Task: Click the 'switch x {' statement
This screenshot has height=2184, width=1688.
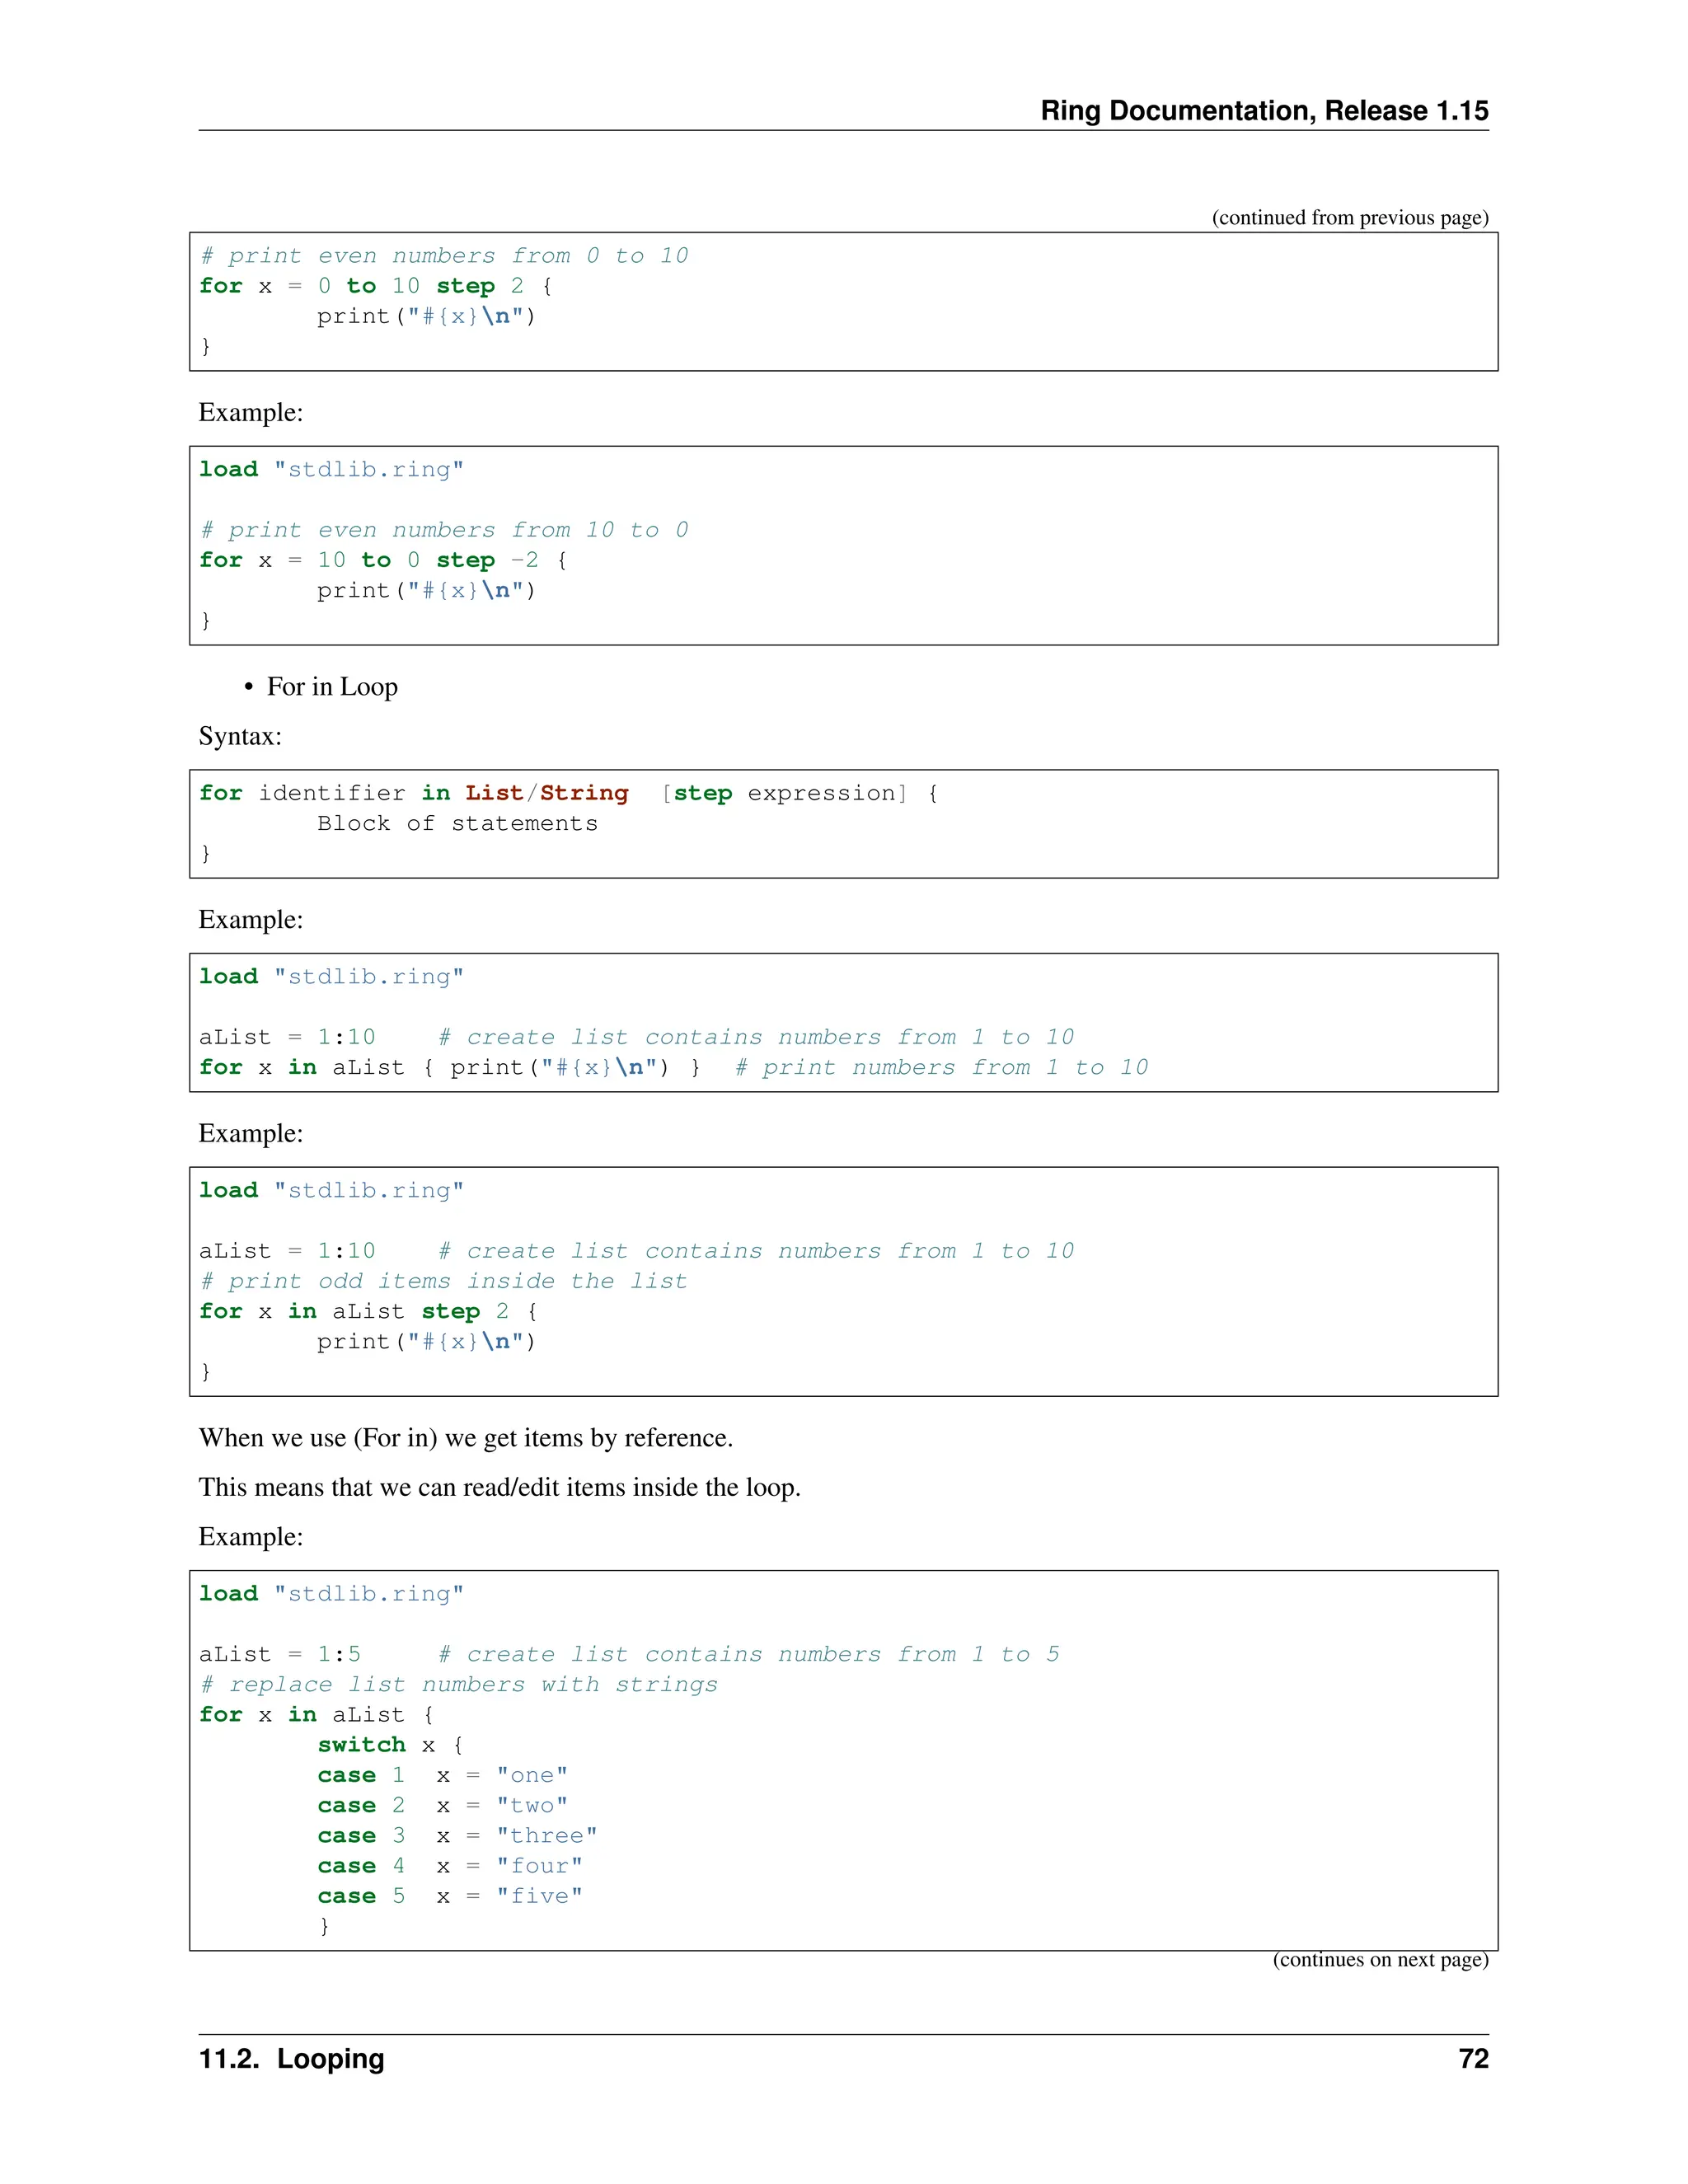Action: [390, 1745]
